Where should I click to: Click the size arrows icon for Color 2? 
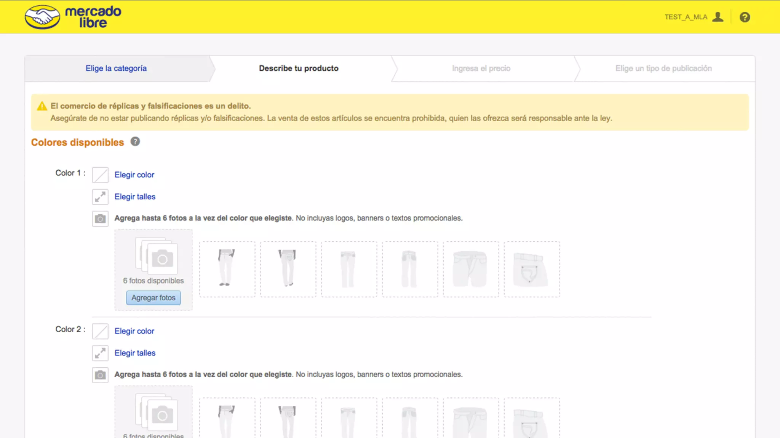pyautogui.click(x=100, y=353)
